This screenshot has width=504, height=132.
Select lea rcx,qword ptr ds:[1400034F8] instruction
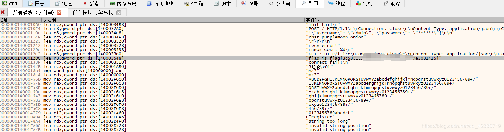[x=85, y=37]
